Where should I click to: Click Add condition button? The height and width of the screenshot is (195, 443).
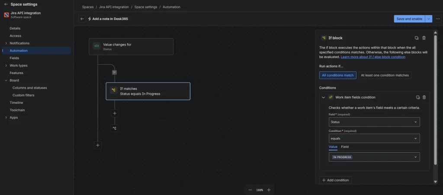click(335, 180)
